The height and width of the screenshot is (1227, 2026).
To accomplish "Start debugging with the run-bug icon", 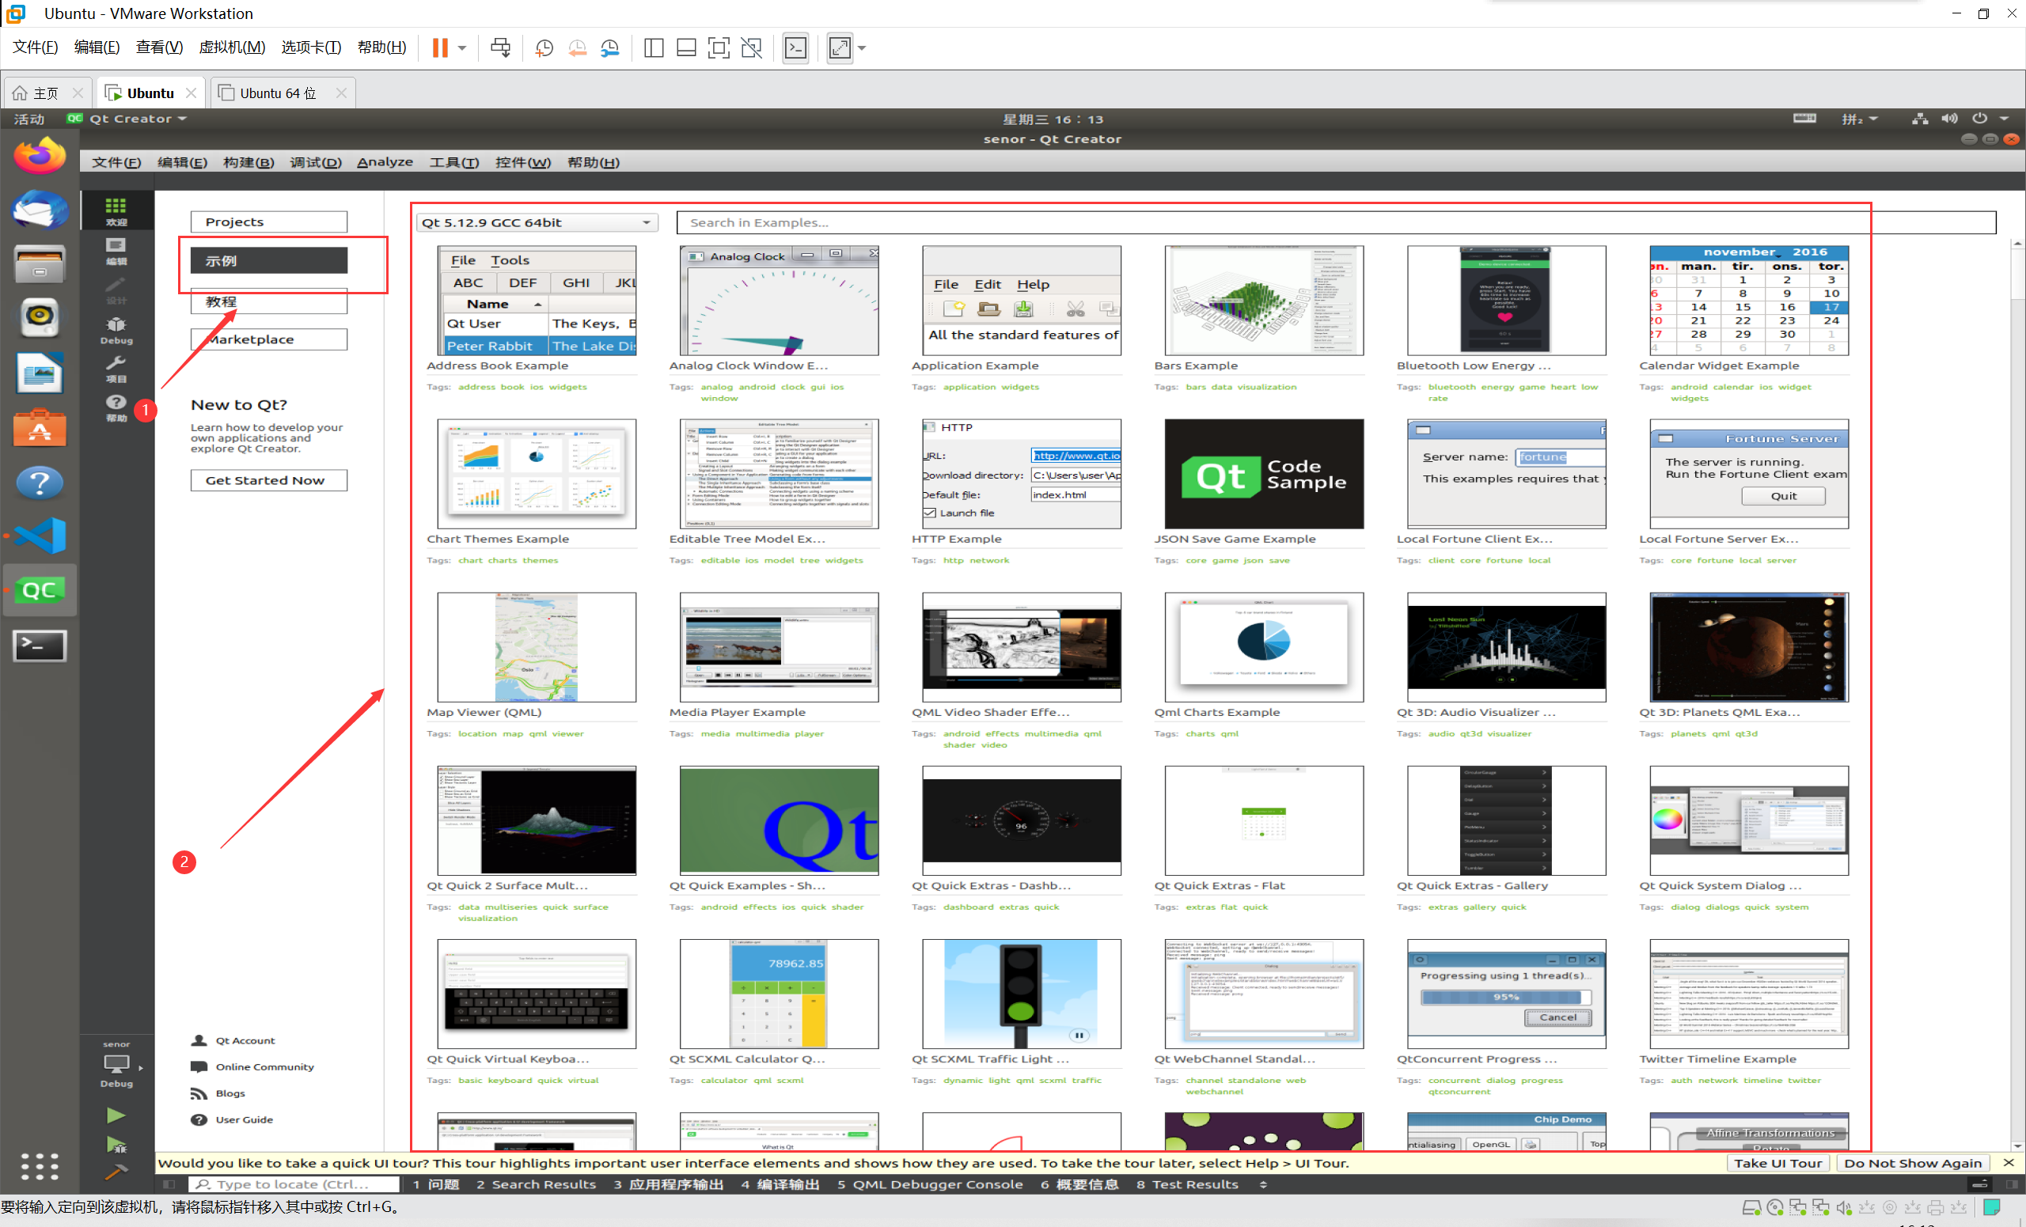I will tap(116, 1145).
